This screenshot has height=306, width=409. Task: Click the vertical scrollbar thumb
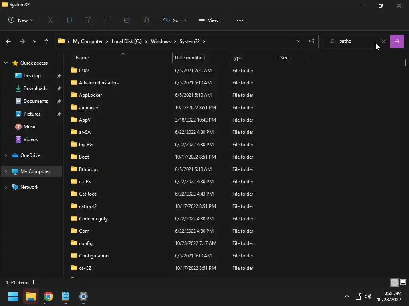406,63
